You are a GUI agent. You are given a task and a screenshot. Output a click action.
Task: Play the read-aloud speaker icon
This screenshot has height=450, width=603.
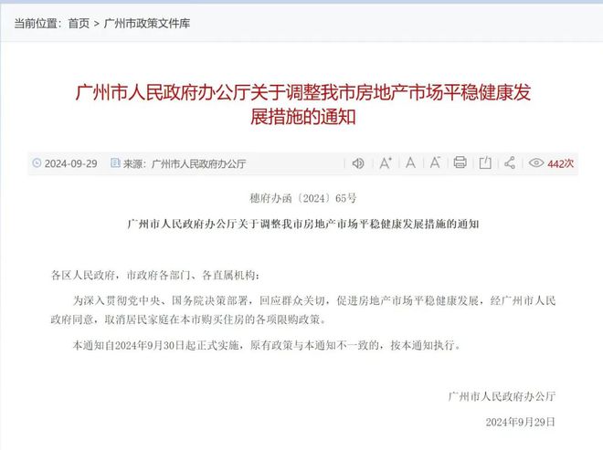click(358, 163)
